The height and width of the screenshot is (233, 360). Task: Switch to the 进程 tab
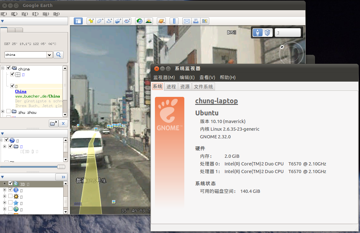(x=171, y=87)
